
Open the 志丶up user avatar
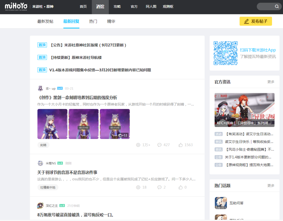click(x=40, y=89)
